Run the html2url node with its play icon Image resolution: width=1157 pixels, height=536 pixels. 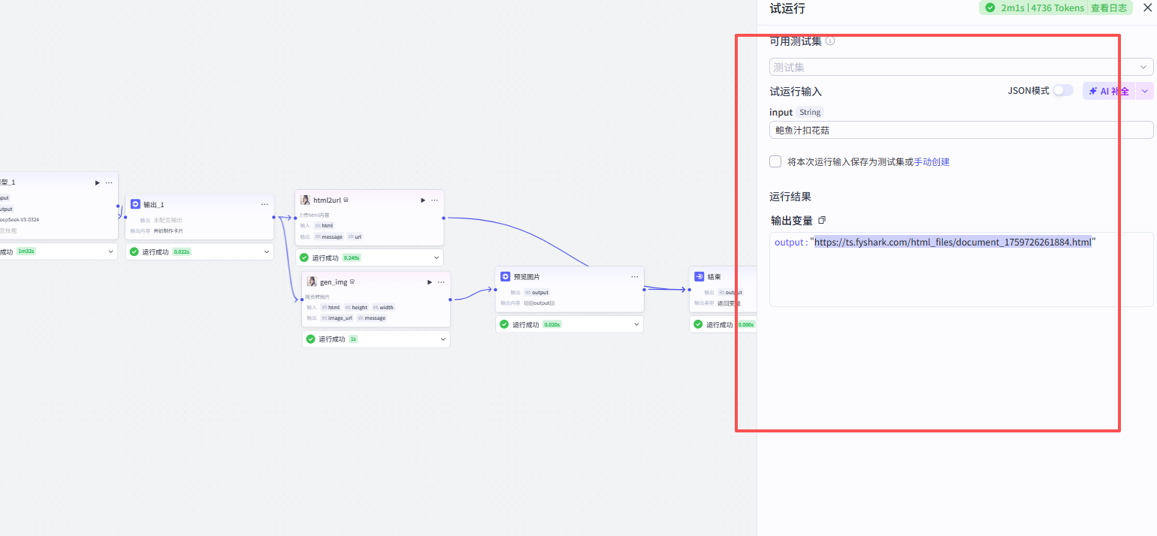pos(423,200)
